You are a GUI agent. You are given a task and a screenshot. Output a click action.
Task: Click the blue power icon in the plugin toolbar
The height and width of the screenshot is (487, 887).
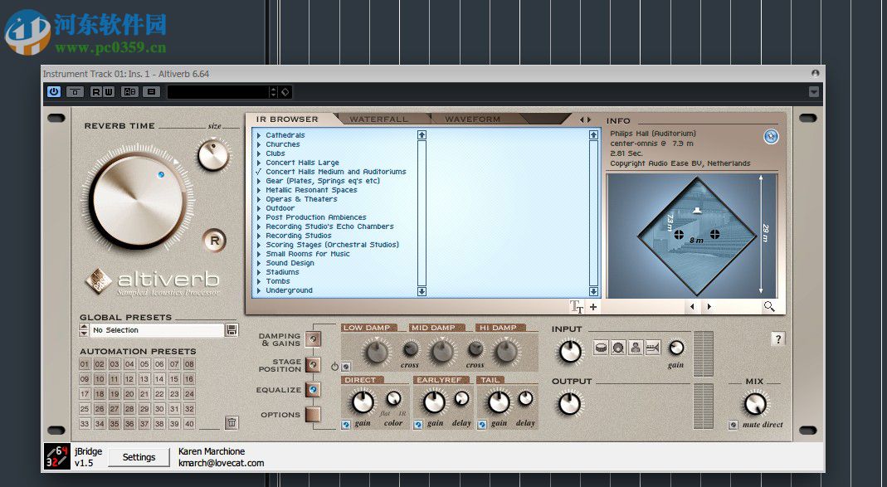click(x=54, y=91)
